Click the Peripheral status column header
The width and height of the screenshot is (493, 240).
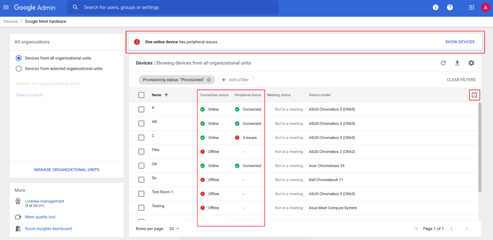(248, 95)
